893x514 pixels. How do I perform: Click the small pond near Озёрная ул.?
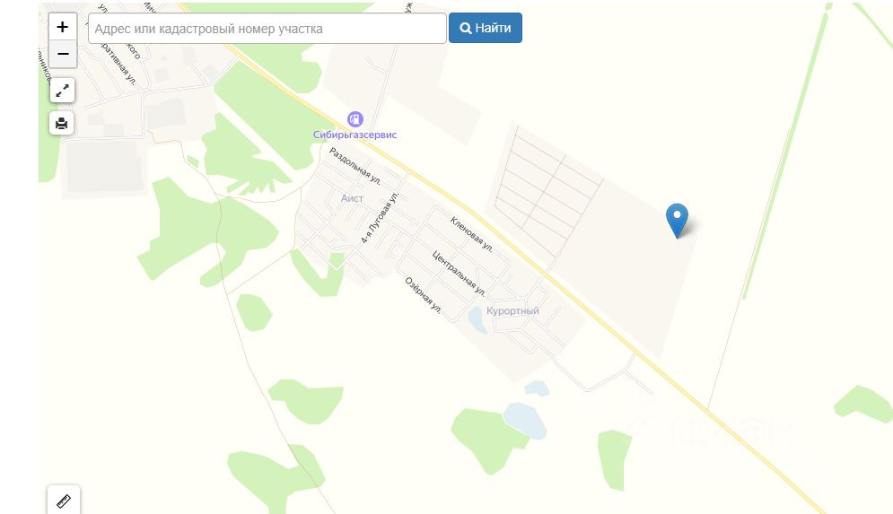(x=477, y=320)
